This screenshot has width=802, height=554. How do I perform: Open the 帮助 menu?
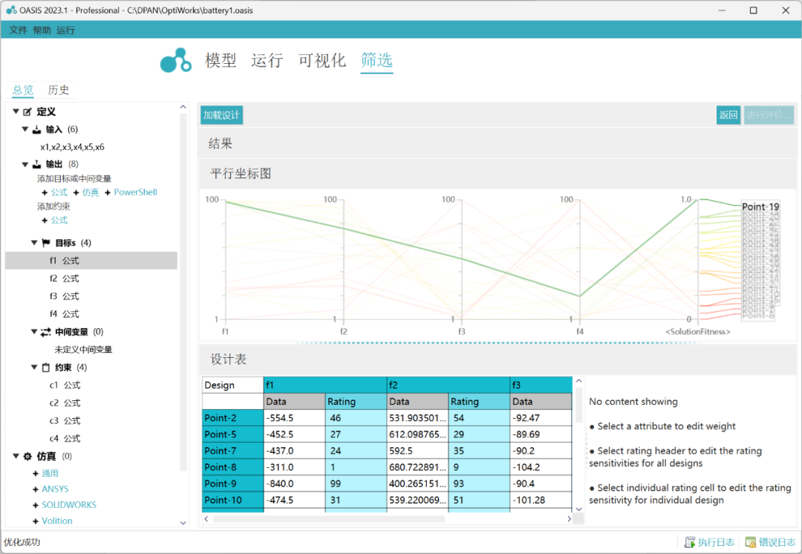click(x=42, y=30)
